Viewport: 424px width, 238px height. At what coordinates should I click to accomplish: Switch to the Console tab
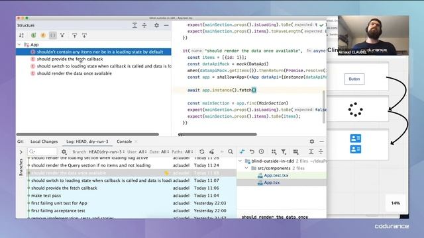(124, 141)
